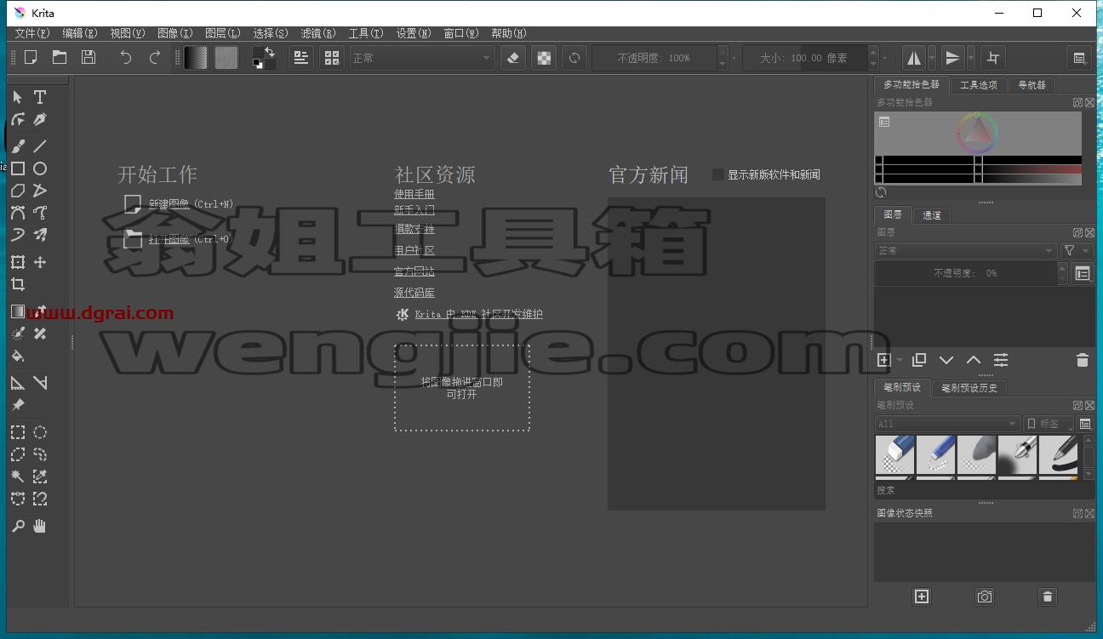1103x639 pixels.
Task: Open the brush settings editor icon
Action: [301, 57]
